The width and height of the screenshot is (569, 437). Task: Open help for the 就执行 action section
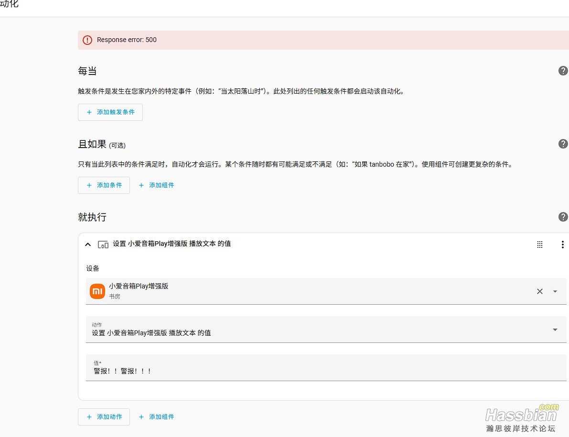coord(563,217)
